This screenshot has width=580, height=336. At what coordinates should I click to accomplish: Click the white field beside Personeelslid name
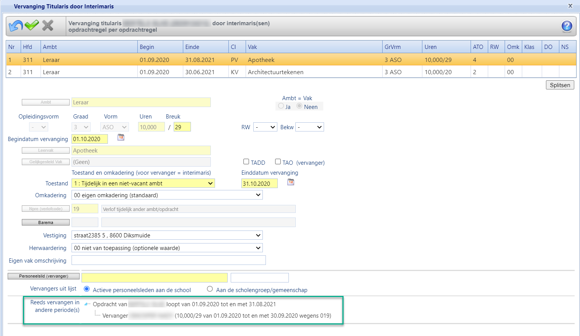[x=260, y=278]
